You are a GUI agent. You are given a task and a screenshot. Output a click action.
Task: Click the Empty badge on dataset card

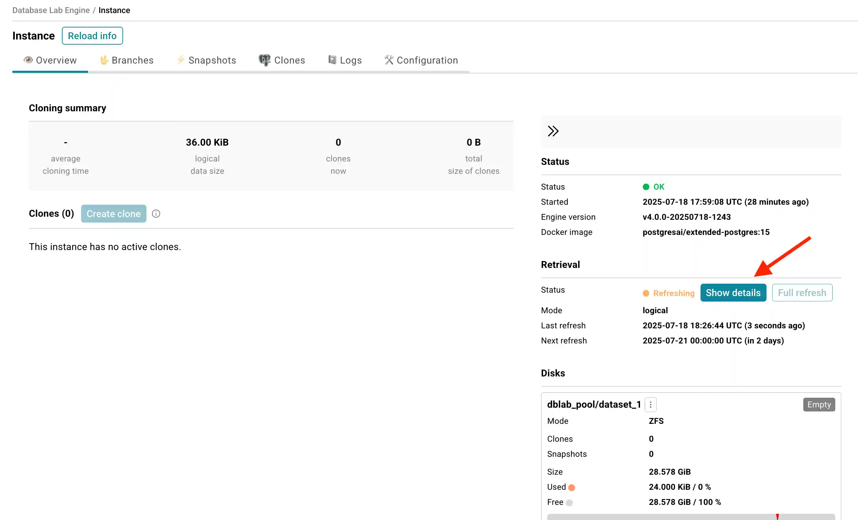tap(819, 405)
